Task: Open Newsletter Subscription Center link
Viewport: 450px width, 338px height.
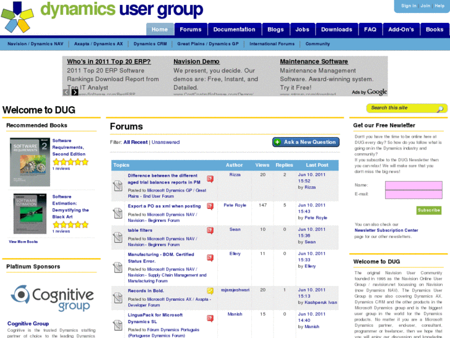Action: [x=386, y=231]
